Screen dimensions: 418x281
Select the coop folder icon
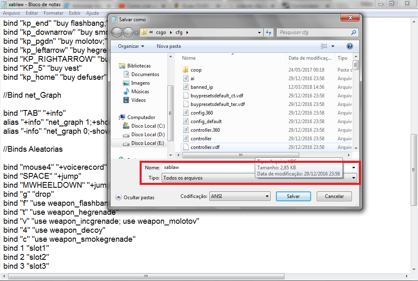[185, 70]
